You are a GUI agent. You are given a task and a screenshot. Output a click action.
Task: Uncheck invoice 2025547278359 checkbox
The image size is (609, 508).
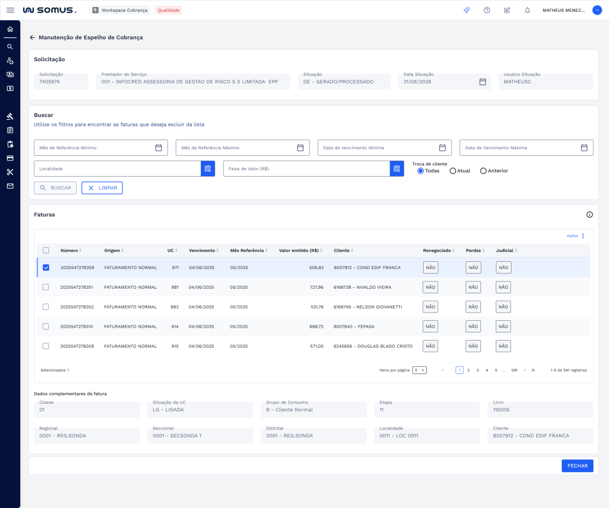(46, 267)
